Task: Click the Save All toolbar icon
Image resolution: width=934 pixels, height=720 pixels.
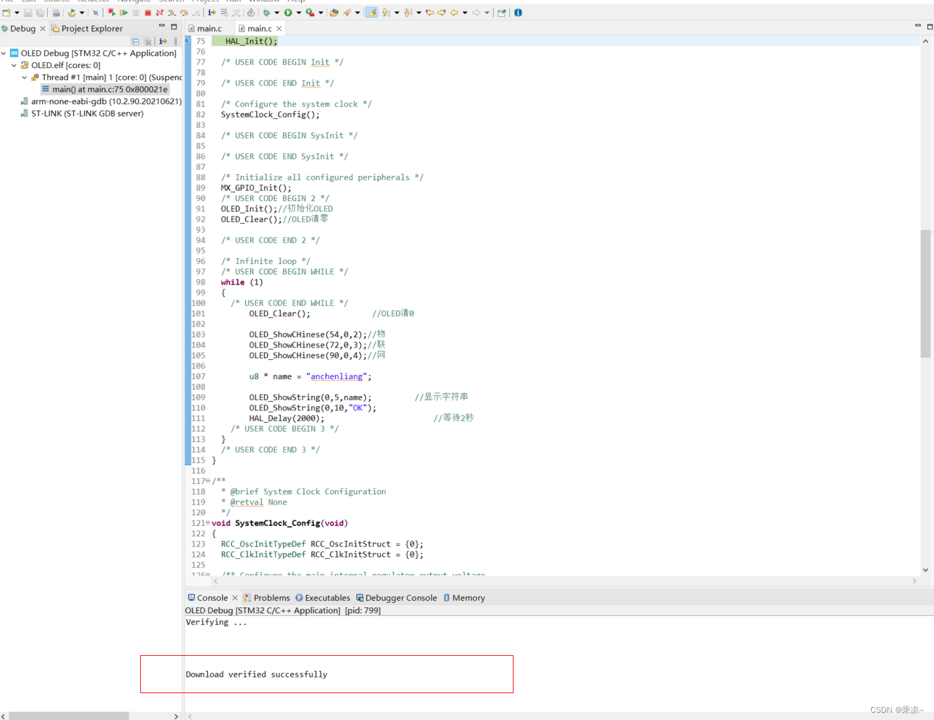Action: 40,12
